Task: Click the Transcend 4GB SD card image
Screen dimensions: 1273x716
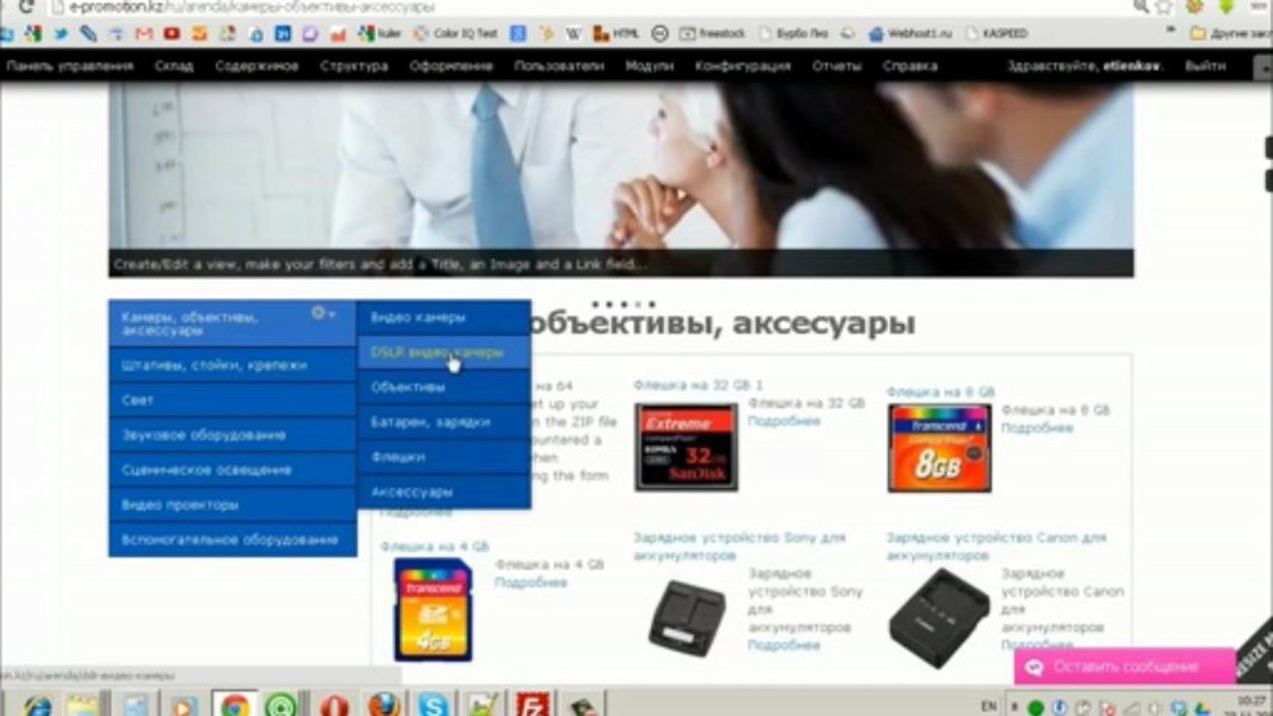Action: (433, 610)
